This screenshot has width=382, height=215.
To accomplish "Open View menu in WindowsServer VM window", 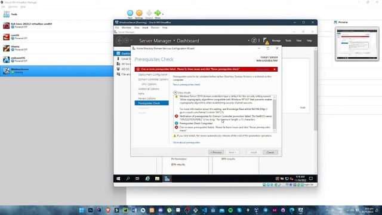I will [137, 27].
